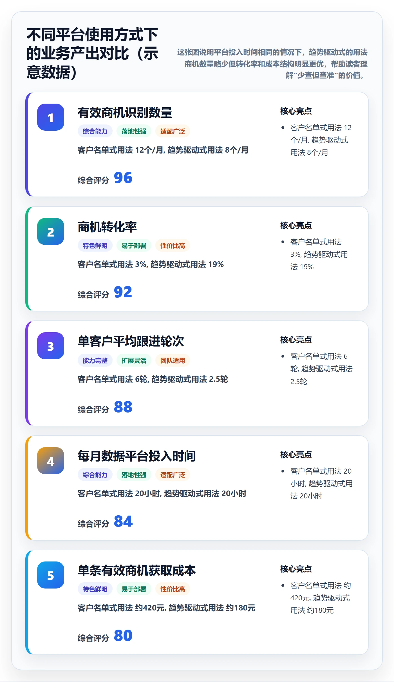Click the 扩展灵活 tag
The height and width of the screenshot is (682, 394).
coord(134,360)
